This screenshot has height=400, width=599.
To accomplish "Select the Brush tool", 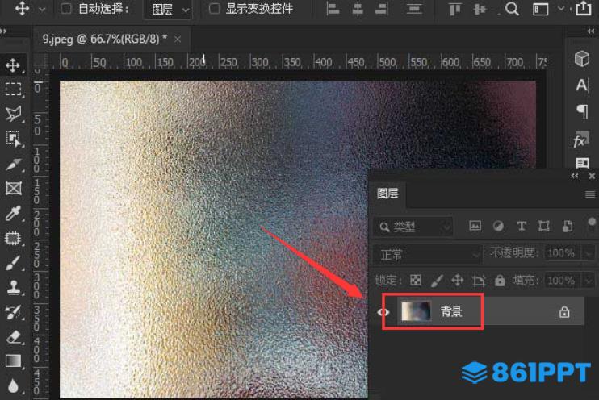I will pos(13,263).
